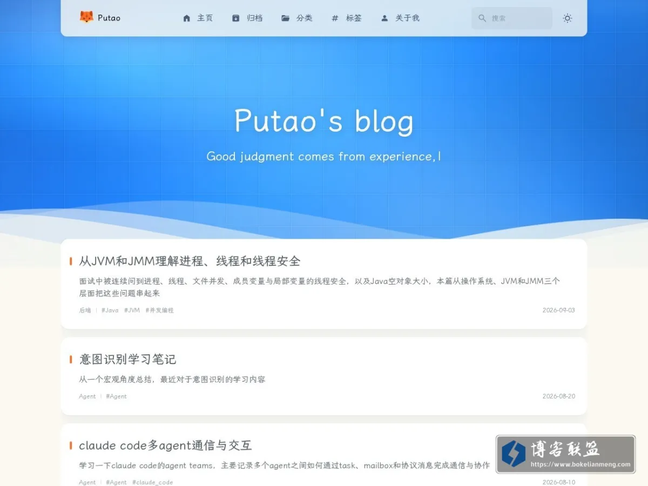Click the Putao site name link

pyautogui.click(x=109, y=18)
